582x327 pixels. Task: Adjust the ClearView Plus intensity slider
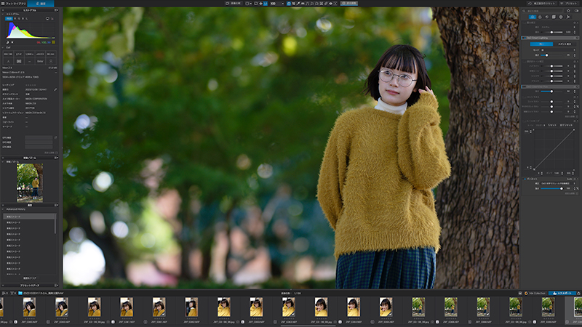tap(552, 92)
